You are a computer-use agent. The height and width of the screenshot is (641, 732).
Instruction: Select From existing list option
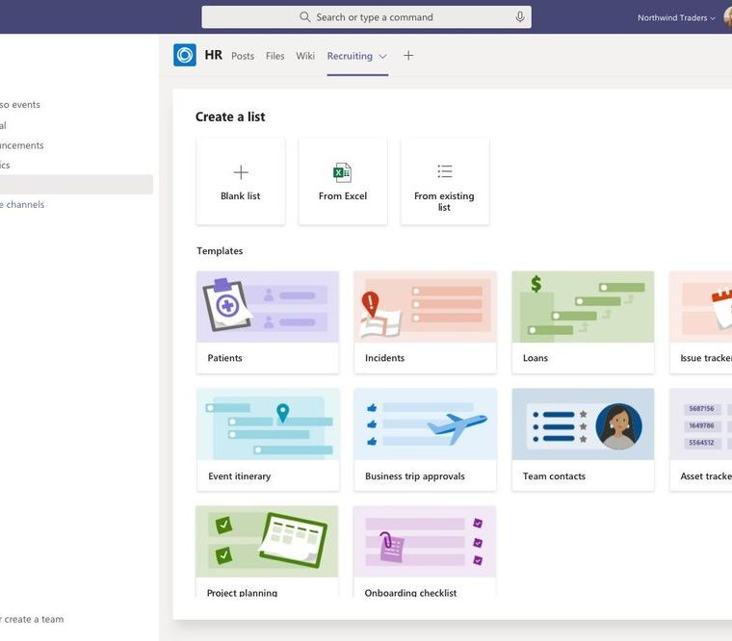tap(445, 182)
